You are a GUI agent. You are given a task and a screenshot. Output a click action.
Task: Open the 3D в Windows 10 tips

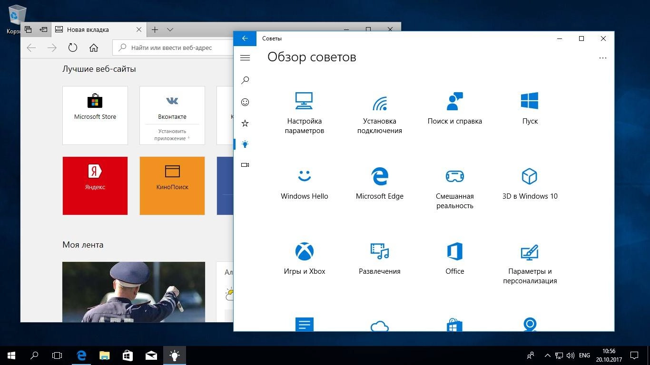coord(530,184)
